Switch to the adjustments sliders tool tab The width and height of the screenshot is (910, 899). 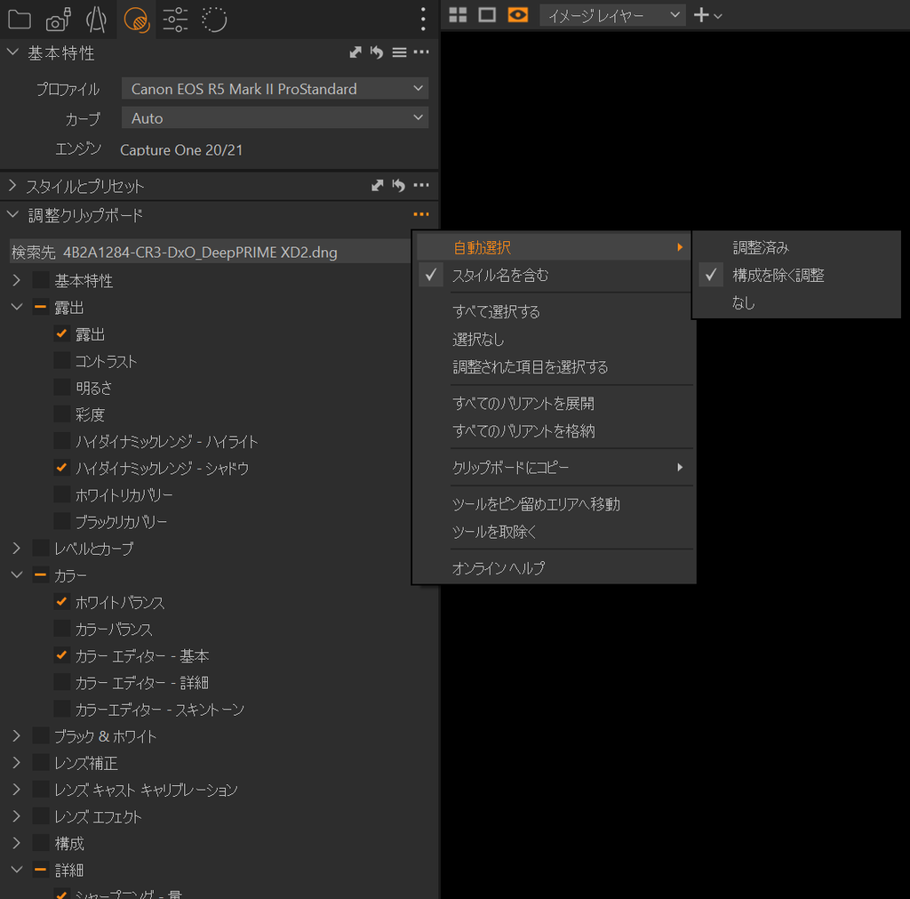click(175, 19)
